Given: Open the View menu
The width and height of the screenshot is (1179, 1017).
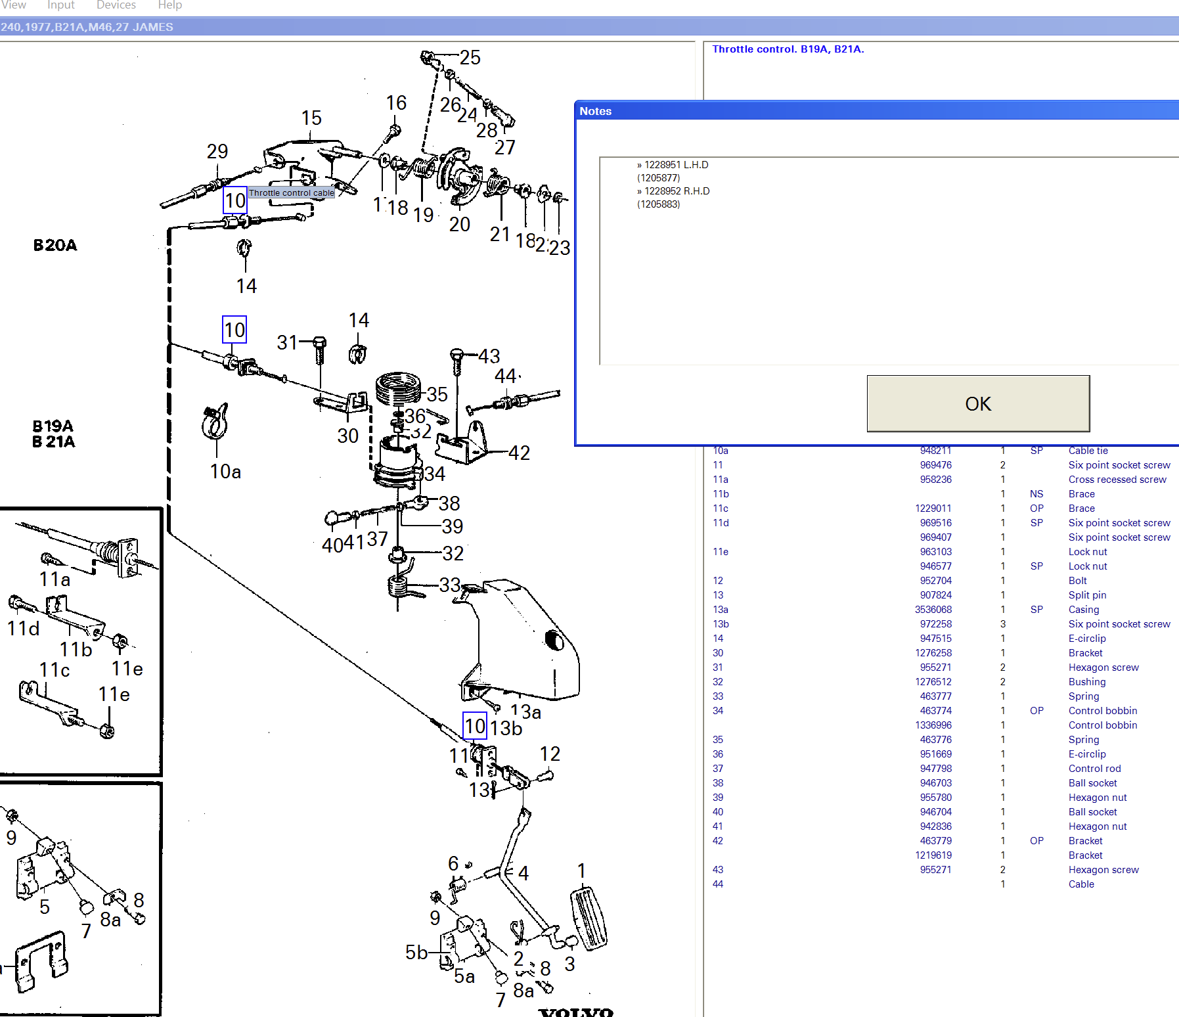Looking at the screenshot, I should pos(14,5).
